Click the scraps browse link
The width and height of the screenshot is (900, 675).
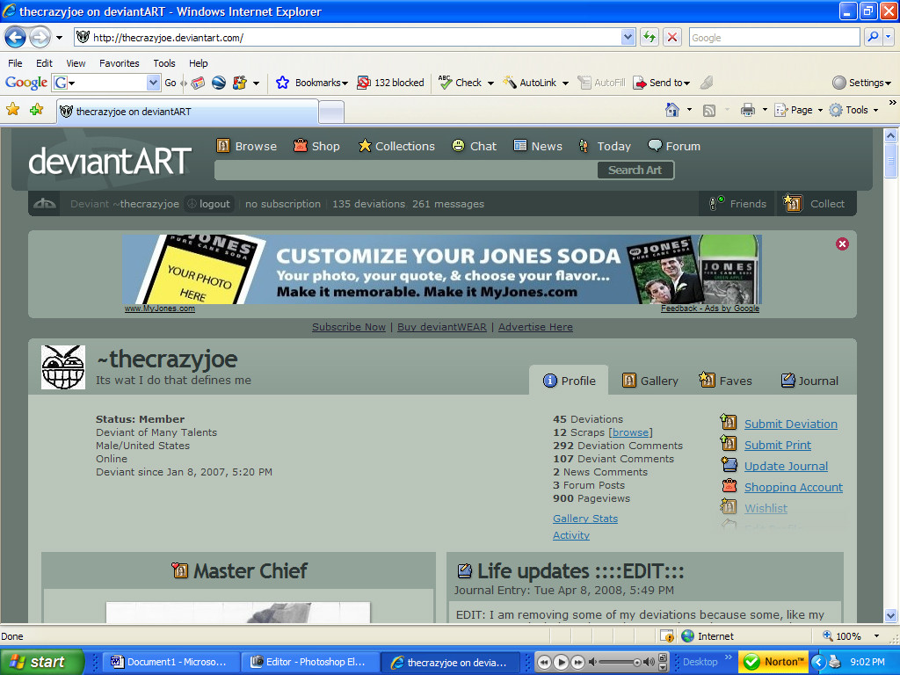tap(630, 432)
